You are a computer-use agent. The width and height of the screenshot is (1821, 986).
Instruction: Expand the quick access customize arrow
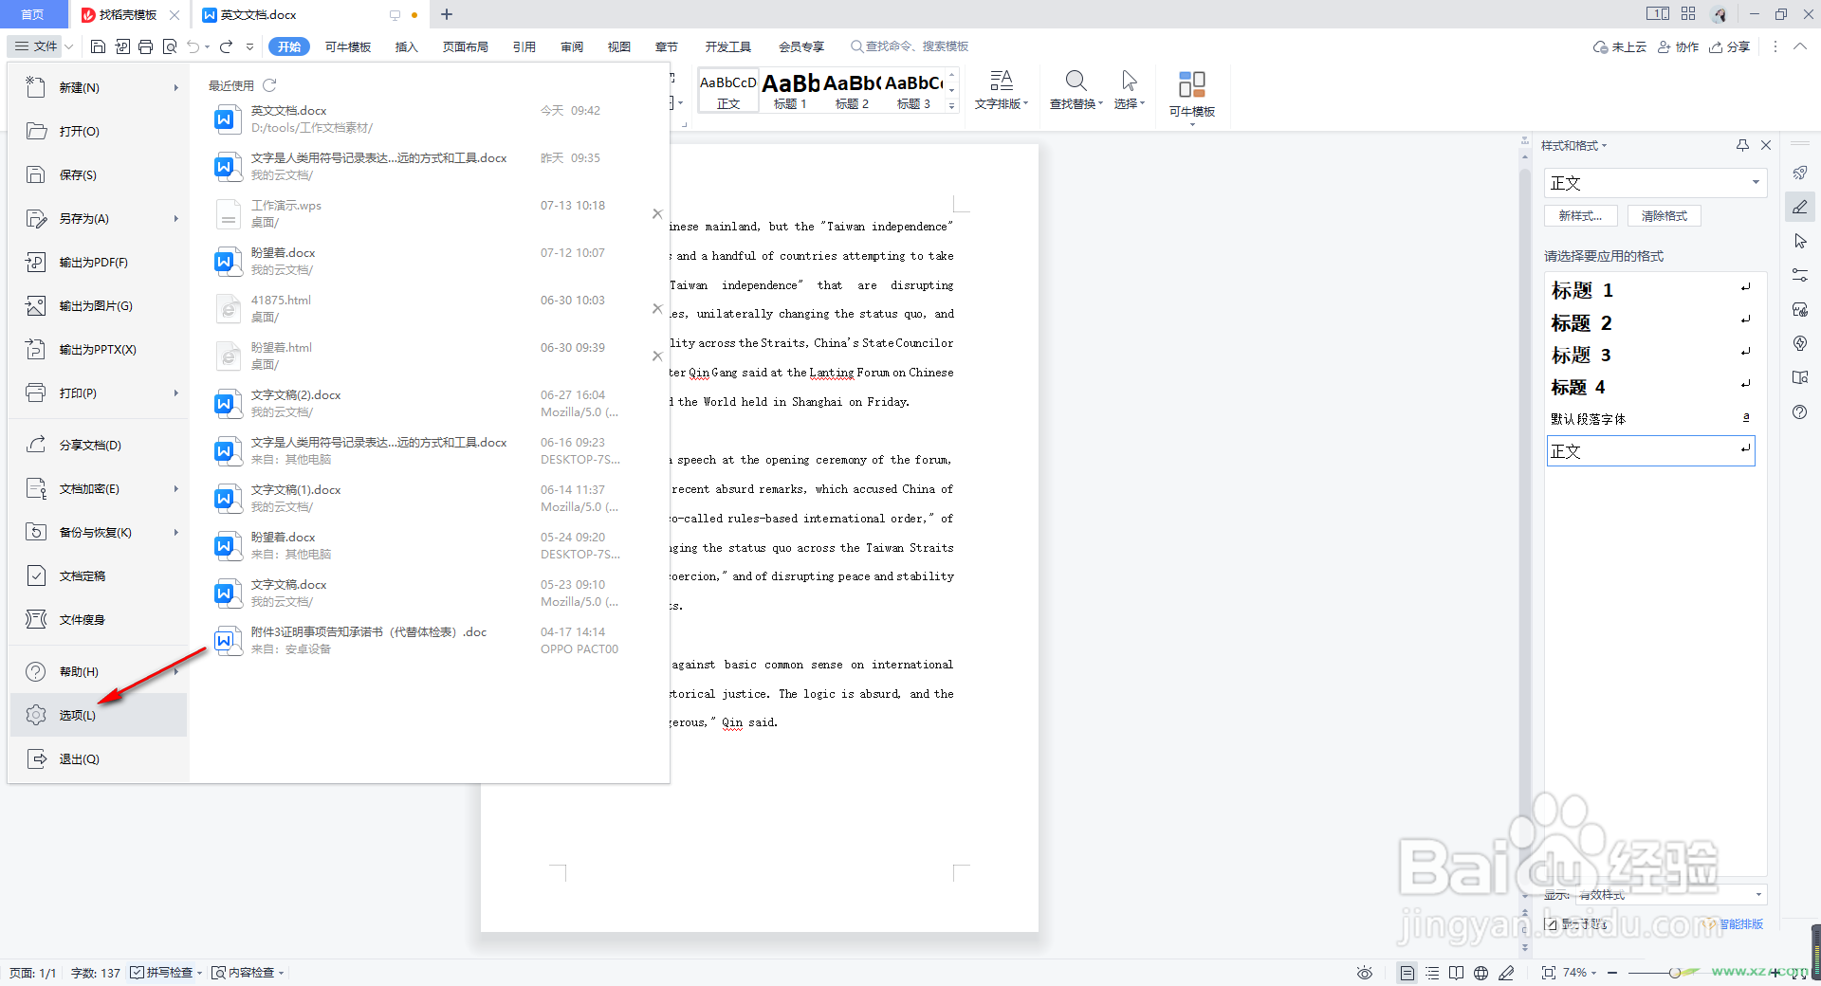pyautogui.click(x=249, y=46)
